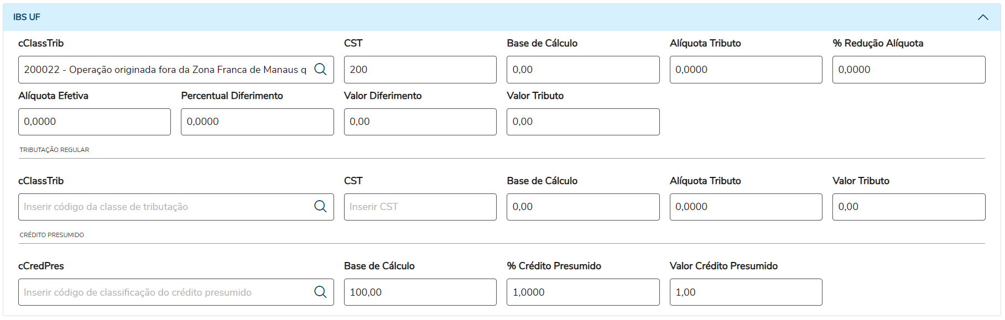Focus the top CST field with 200
Viewport: 1005px width, 320px height.
[420, 70]
